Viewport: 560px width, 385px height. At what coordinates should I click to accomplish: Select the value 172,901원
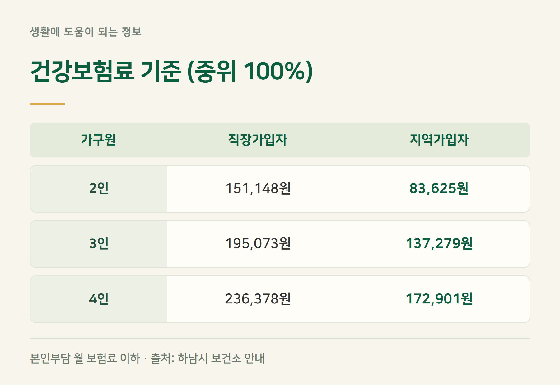coord(439,299)
